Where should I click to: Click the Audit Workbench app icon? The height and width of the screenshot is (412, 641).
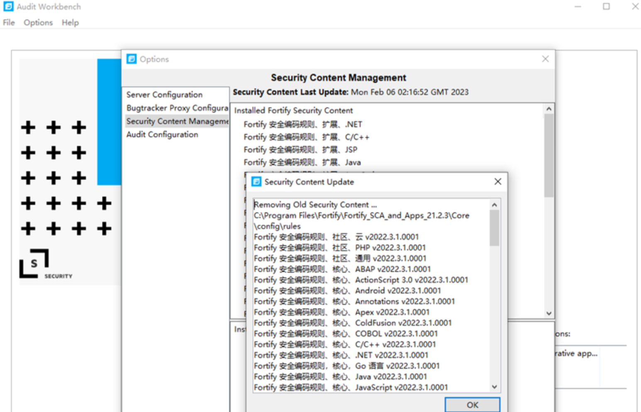tap(8, 7)
